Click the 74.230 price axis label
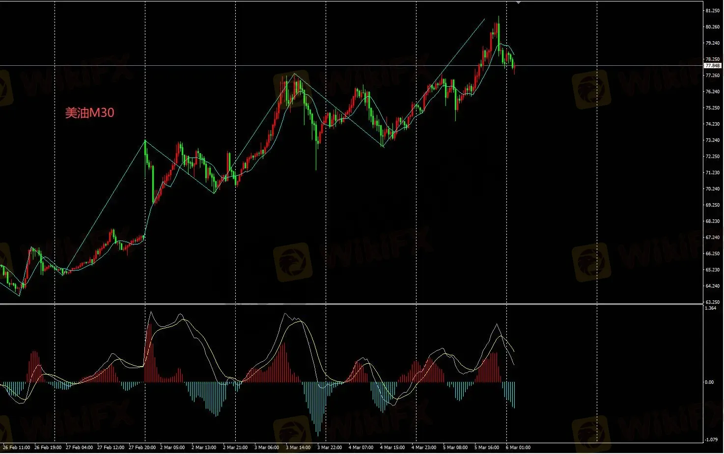The image size is (724, 454). [x=713, y=124]
